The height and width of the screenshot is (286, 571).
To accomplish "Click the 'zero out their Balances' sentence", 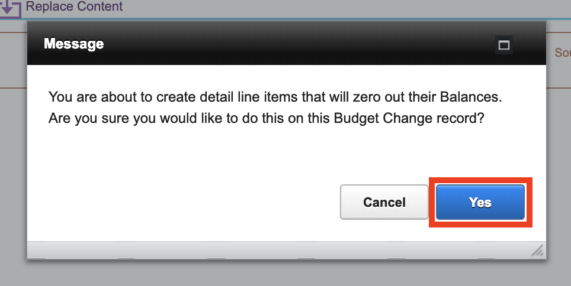I will (275, 97).
